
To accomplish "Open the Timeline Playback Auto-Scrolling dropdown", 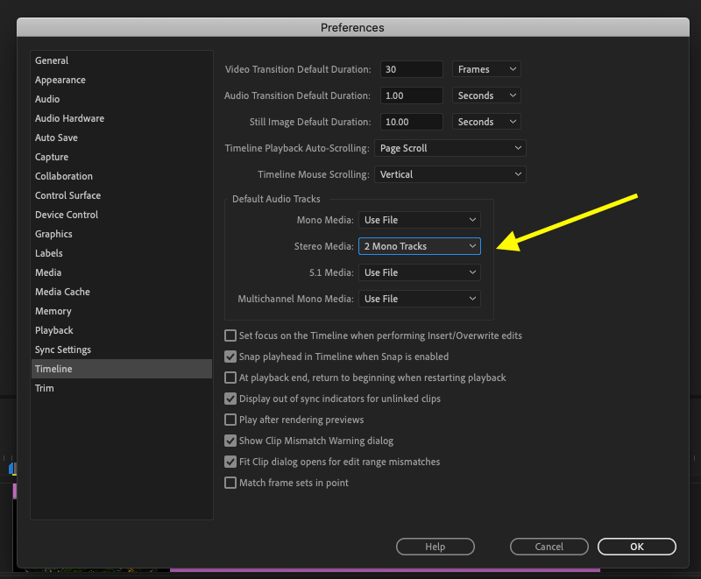I will click(x=450, y=148).
